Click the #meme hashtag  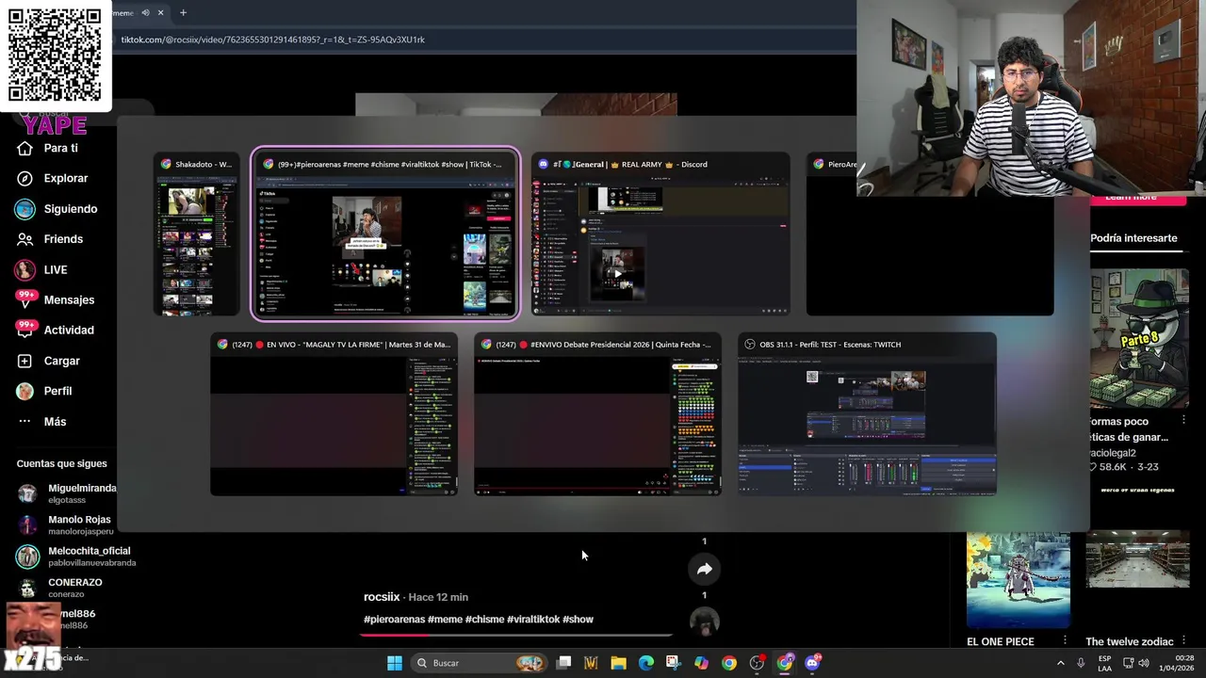445,620
